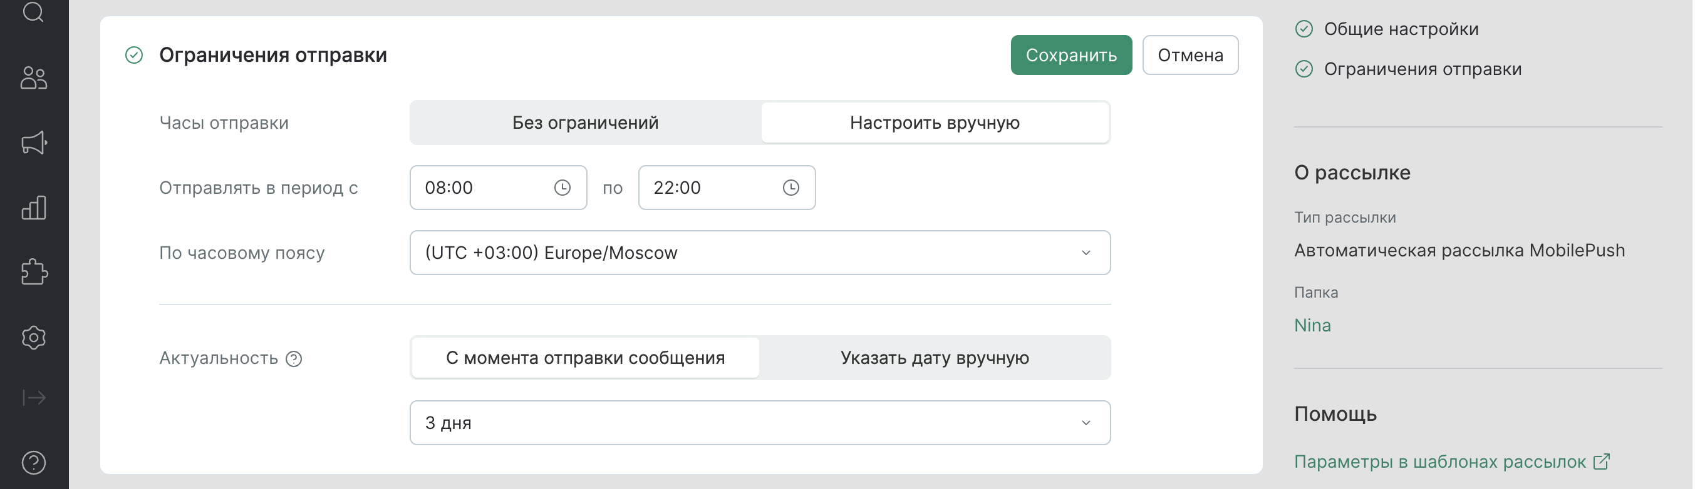Click the right-panel check icon next to Ограничения отправки

point(1304,69)
